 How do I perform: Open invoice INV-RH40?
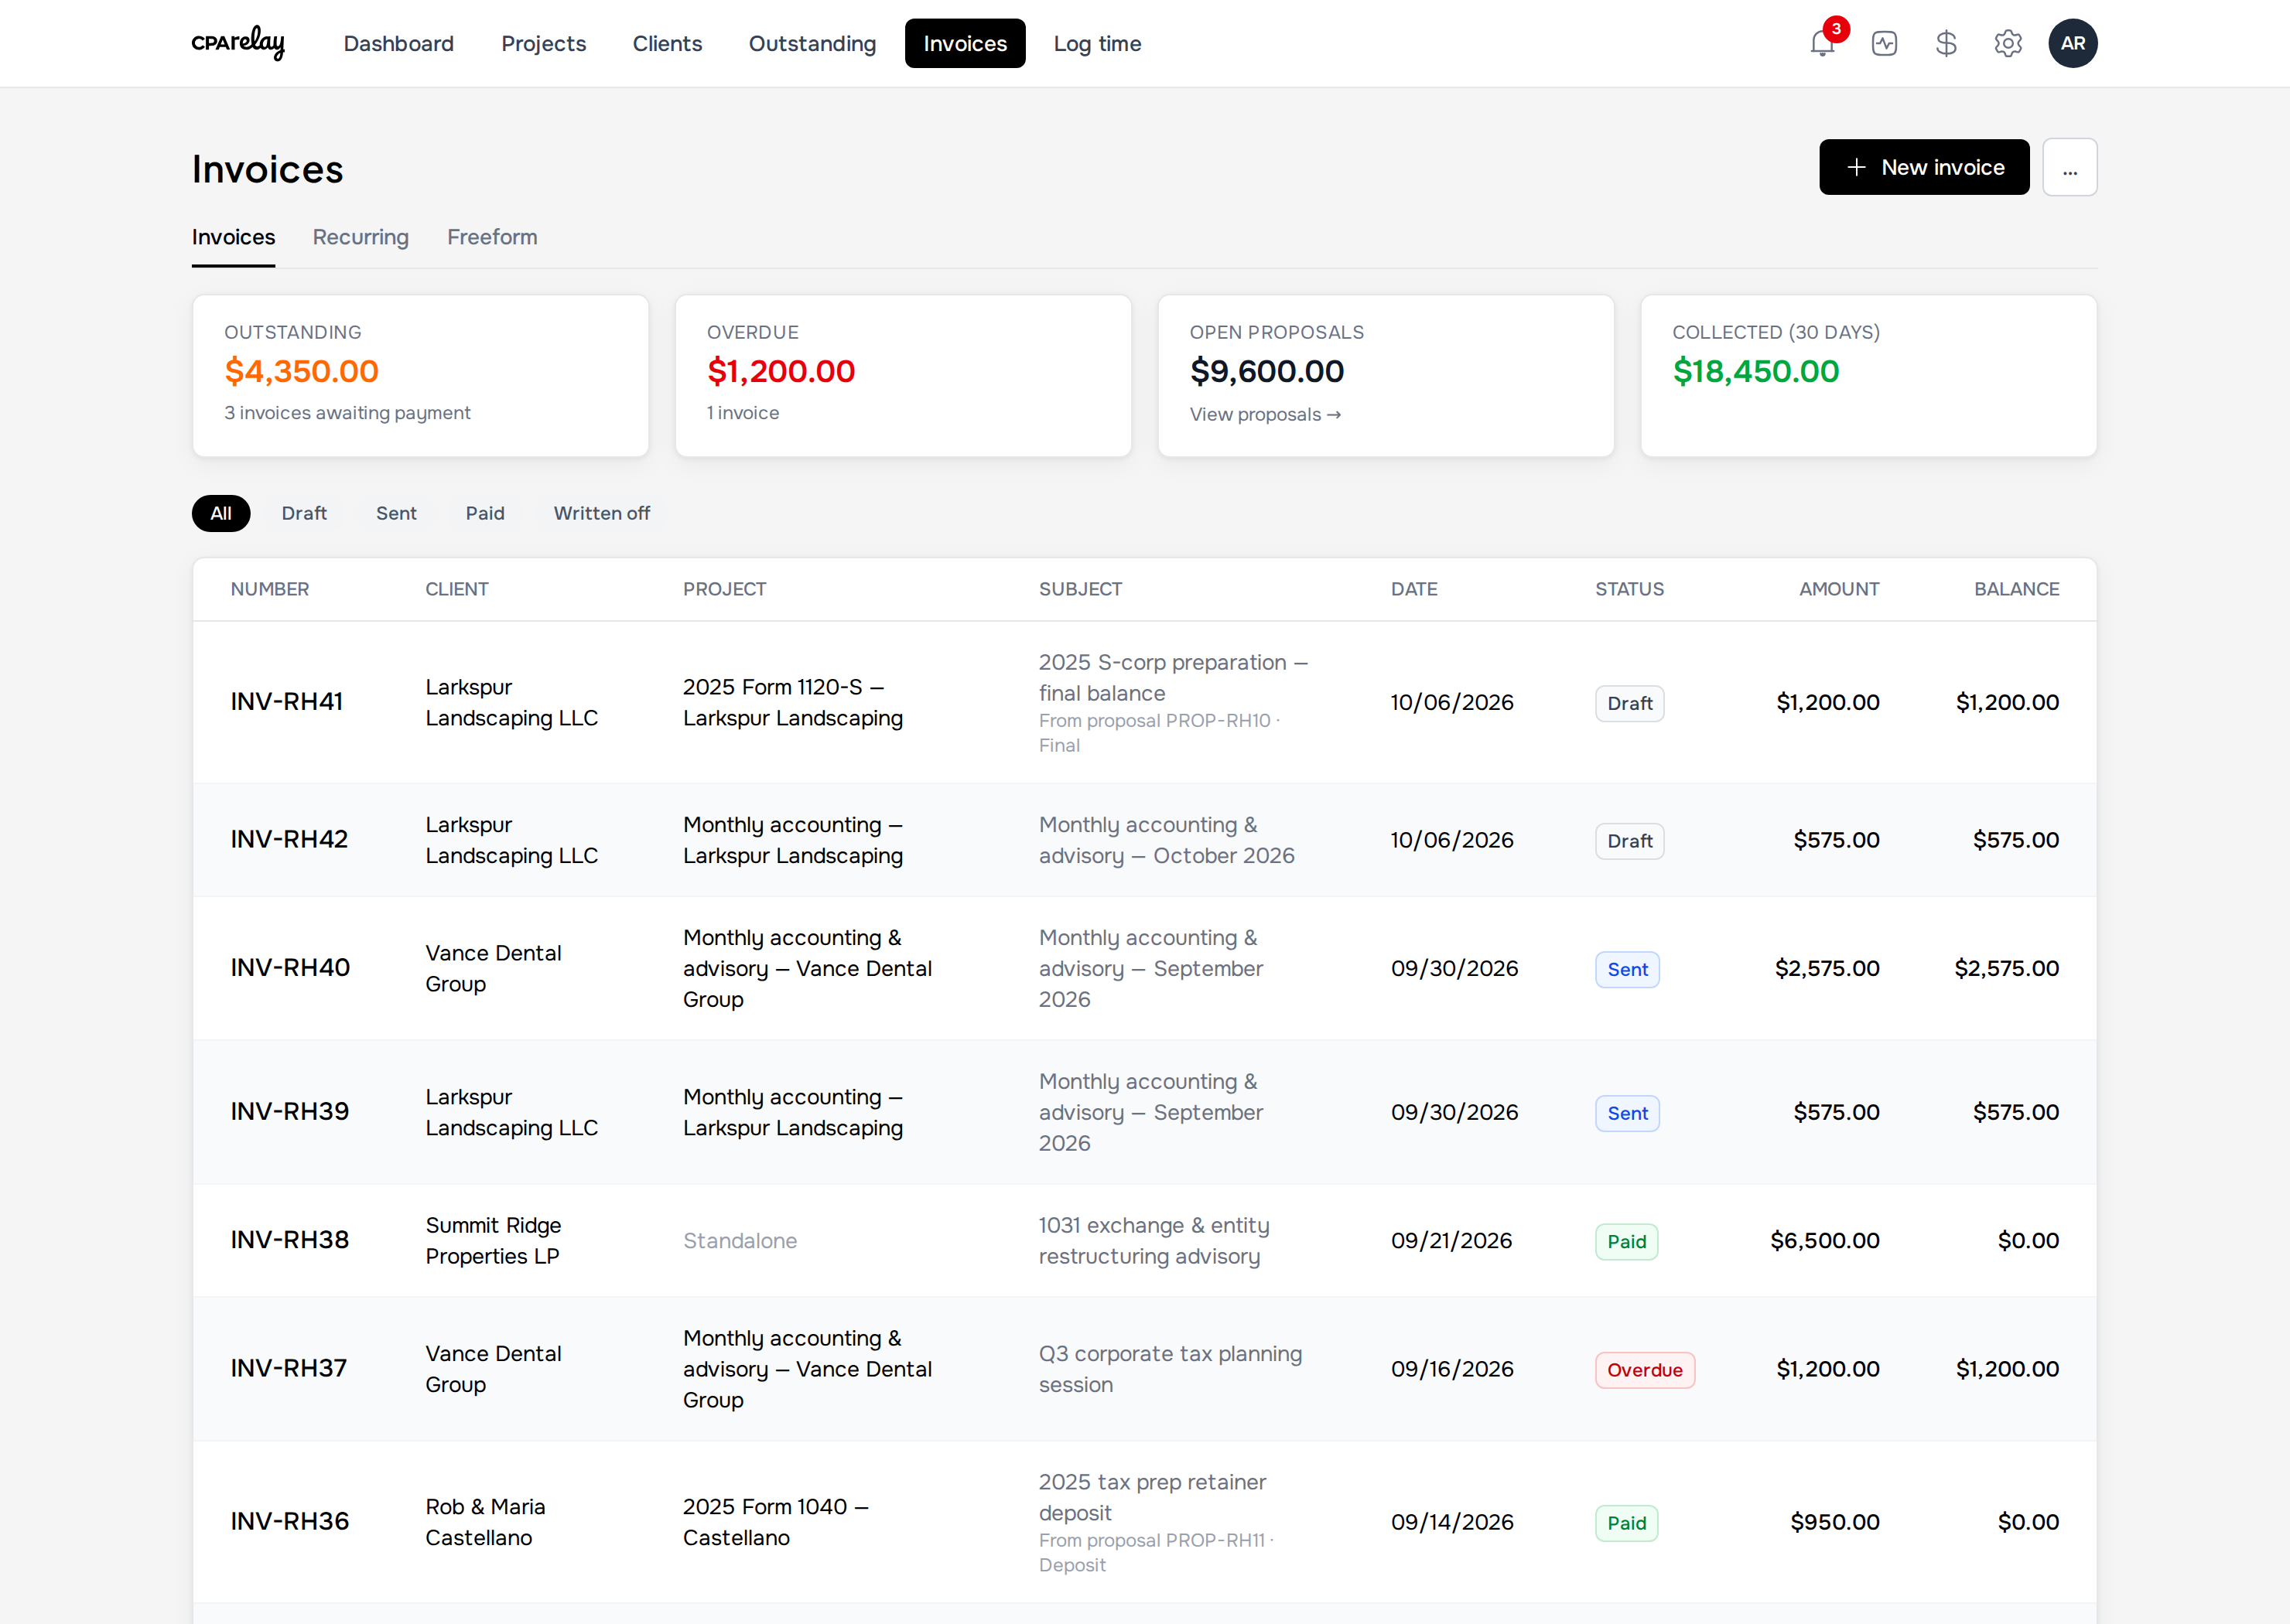click(x=290, y=968)
